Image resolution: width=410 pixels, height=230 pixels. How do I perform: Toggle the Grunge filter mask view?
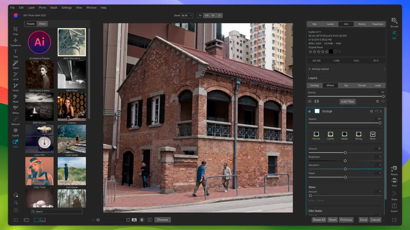point(317,111)
